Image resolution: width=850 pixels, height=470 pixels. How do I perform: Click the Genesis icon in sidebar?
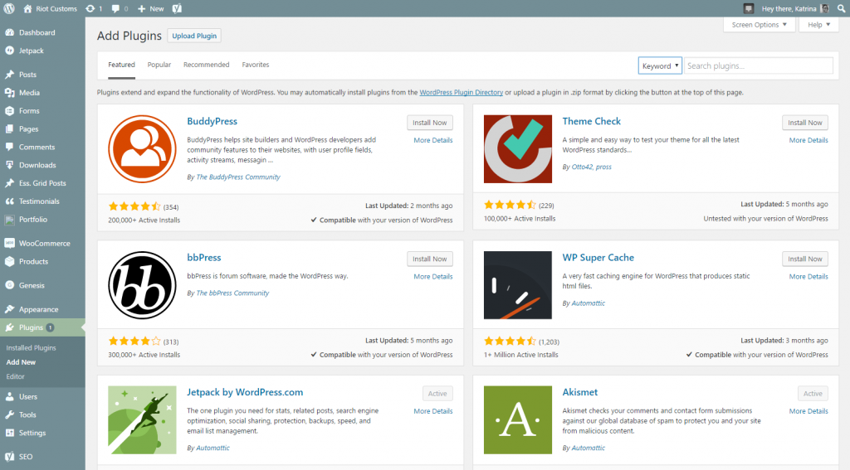point(10,285)
